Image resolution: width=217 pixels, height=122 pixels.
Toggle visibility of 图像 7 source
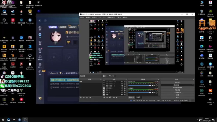point(122,90)
